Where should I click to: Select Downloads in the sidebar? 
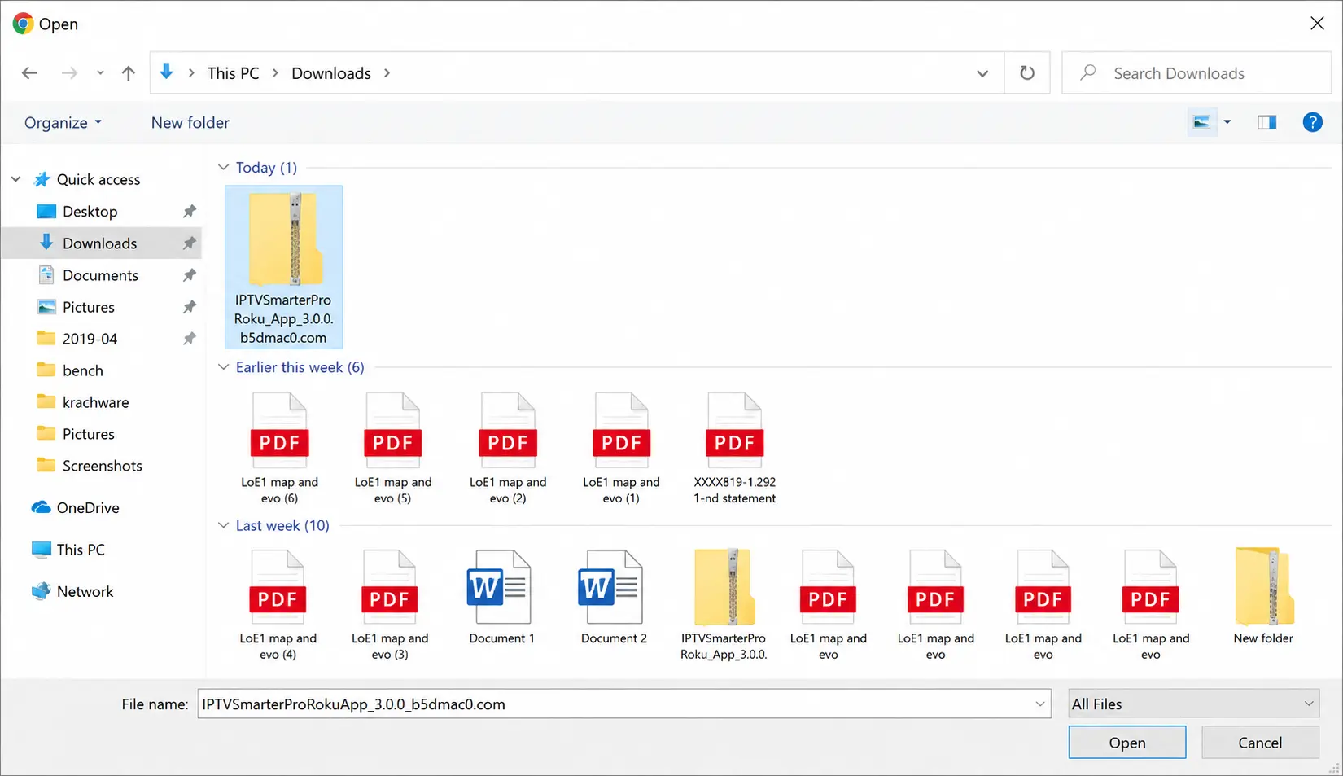pos(99,243)
